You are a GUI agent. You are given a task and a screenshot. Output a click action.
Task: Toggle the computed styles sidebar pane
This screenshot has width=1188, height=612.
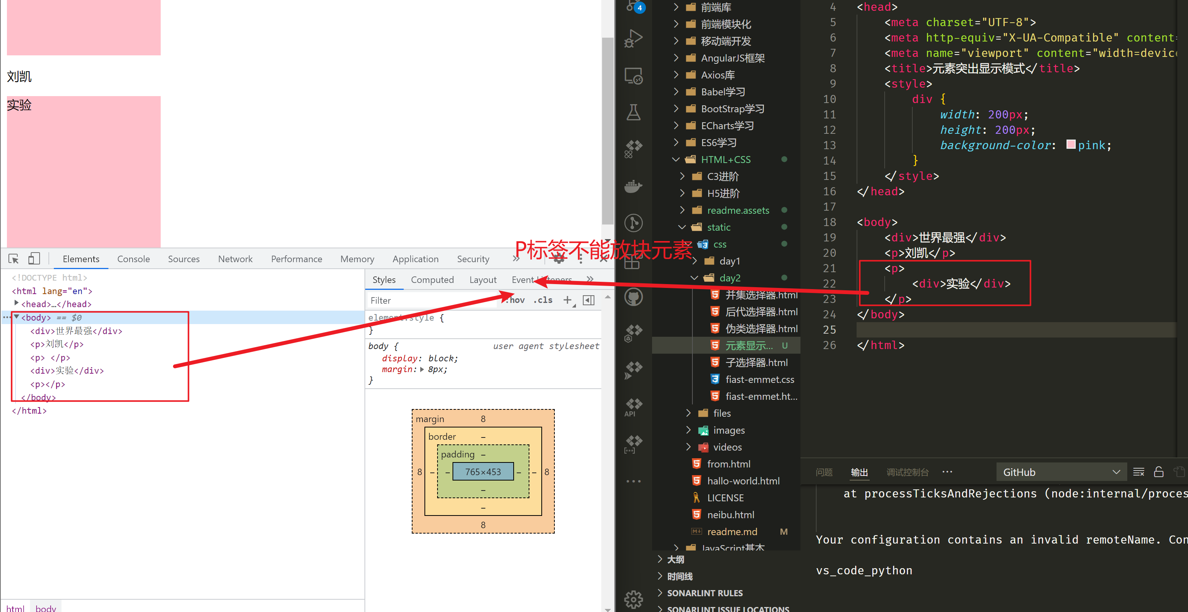[x=589, y=300]
